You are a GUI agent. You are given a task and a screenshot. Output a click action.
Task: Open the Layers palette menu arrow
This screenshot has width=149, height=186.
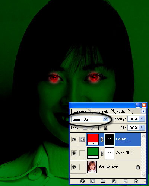pyautogui.click(x=143, y=111)
